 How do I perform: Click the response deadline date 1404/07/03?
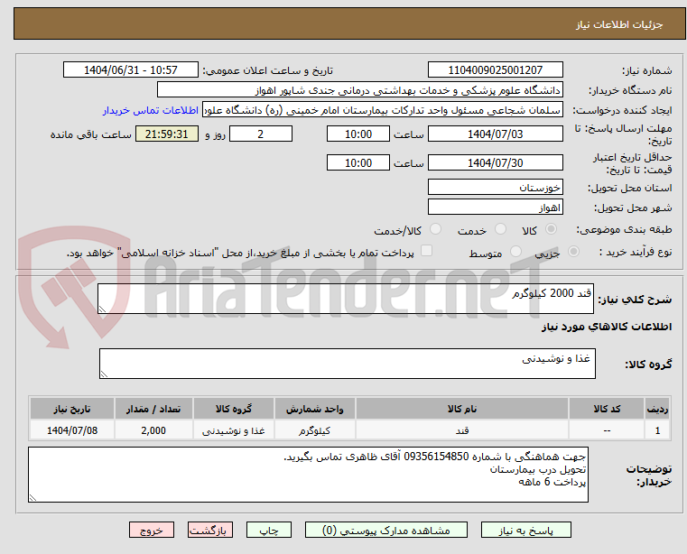pos(495,134)
